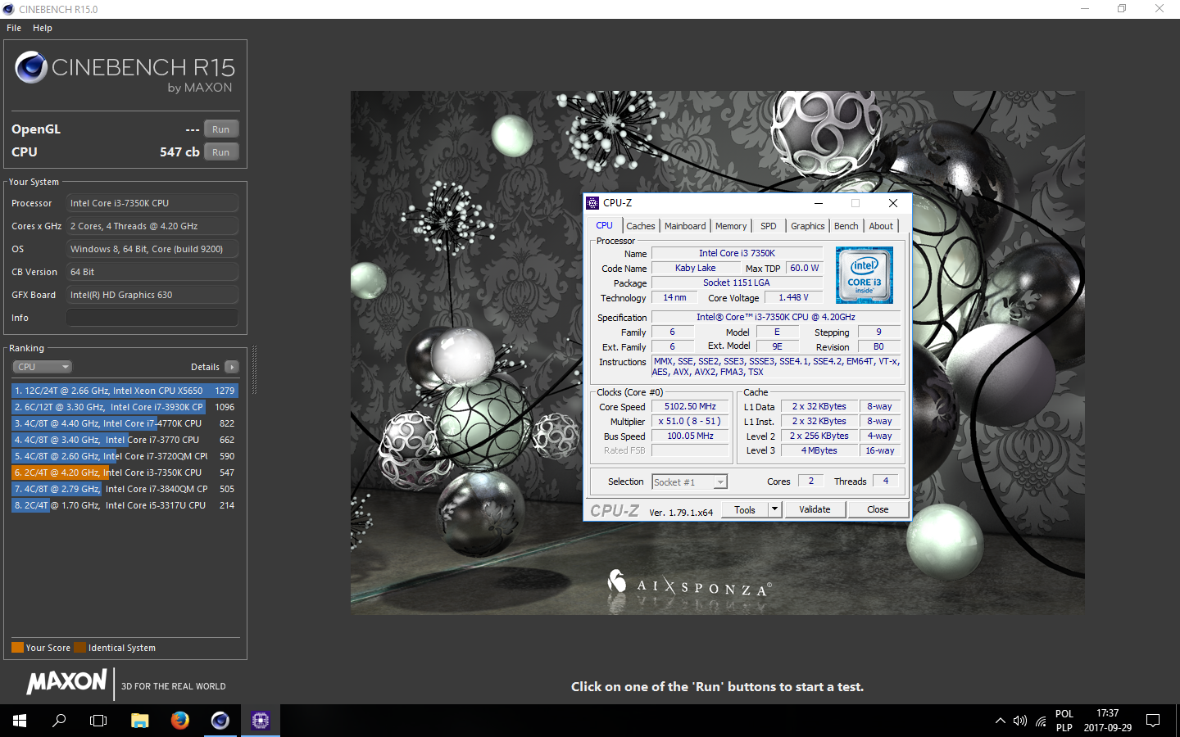The image size is (1180, 737).
Task: Click the Close button in CPU-Z
Action: point(878,509)
